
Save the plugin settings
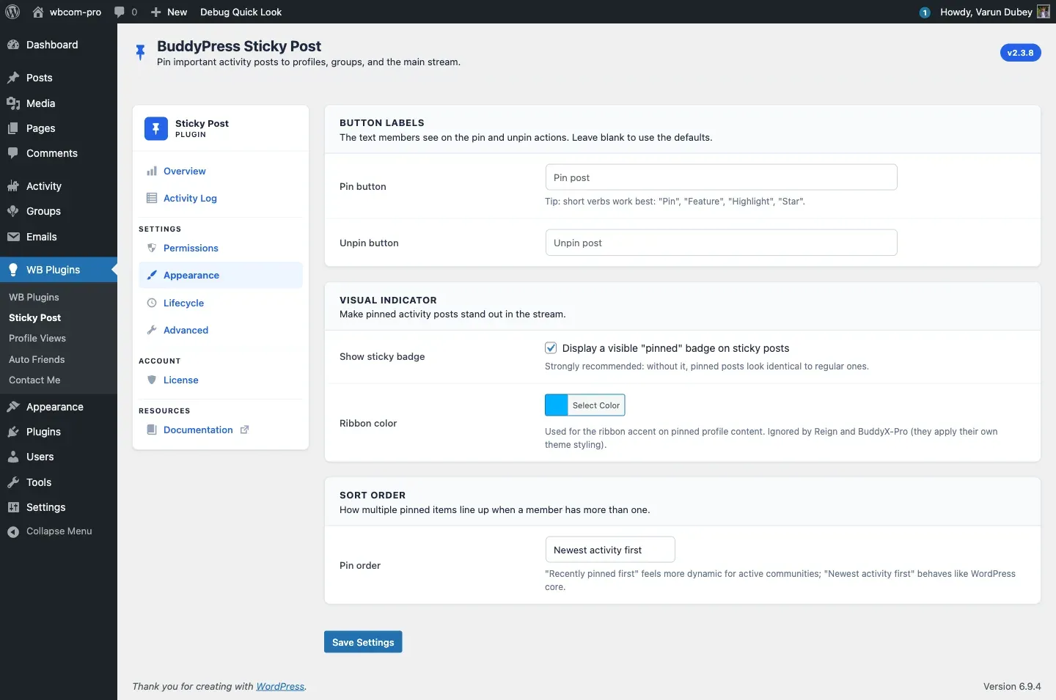(363, 642)
